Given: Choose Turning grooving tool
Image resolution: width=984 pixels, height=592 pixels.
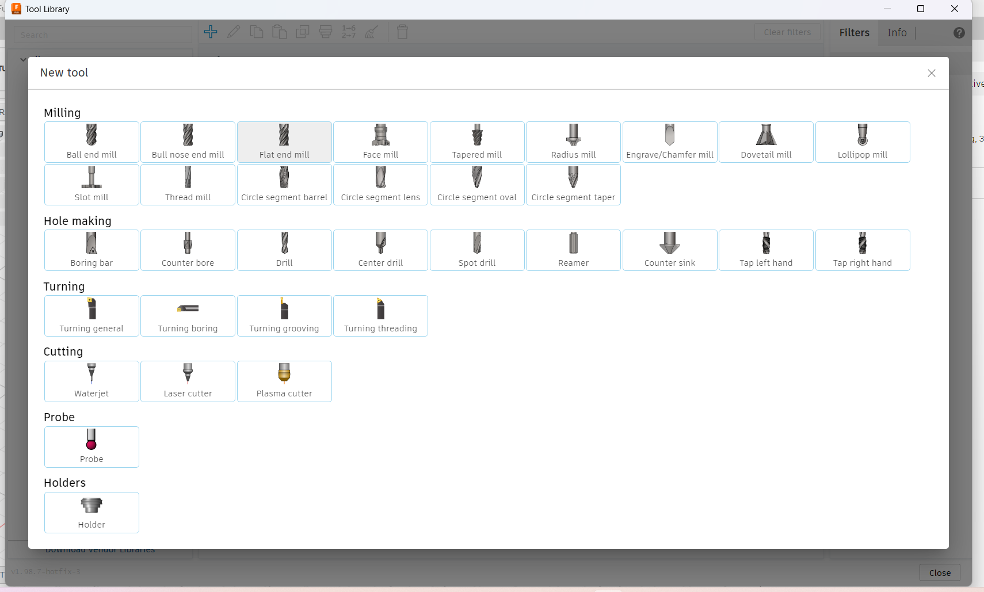Looking at the screenshot, I should click(284, 316).
